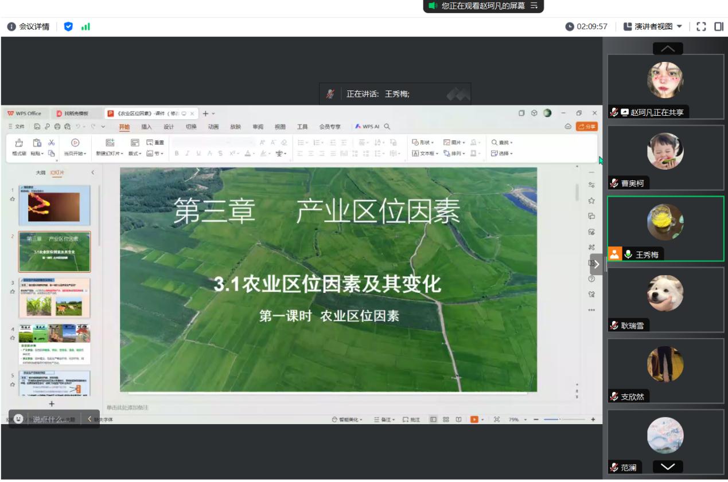Click the emoji reaction smiley icon
The width and height of the screenshot is (728, 482).
point(18,419)
